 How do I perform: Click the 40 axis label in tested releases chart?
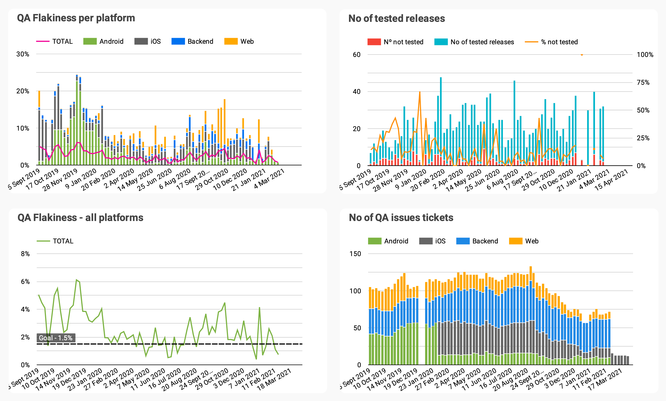(x=356, y=91)
